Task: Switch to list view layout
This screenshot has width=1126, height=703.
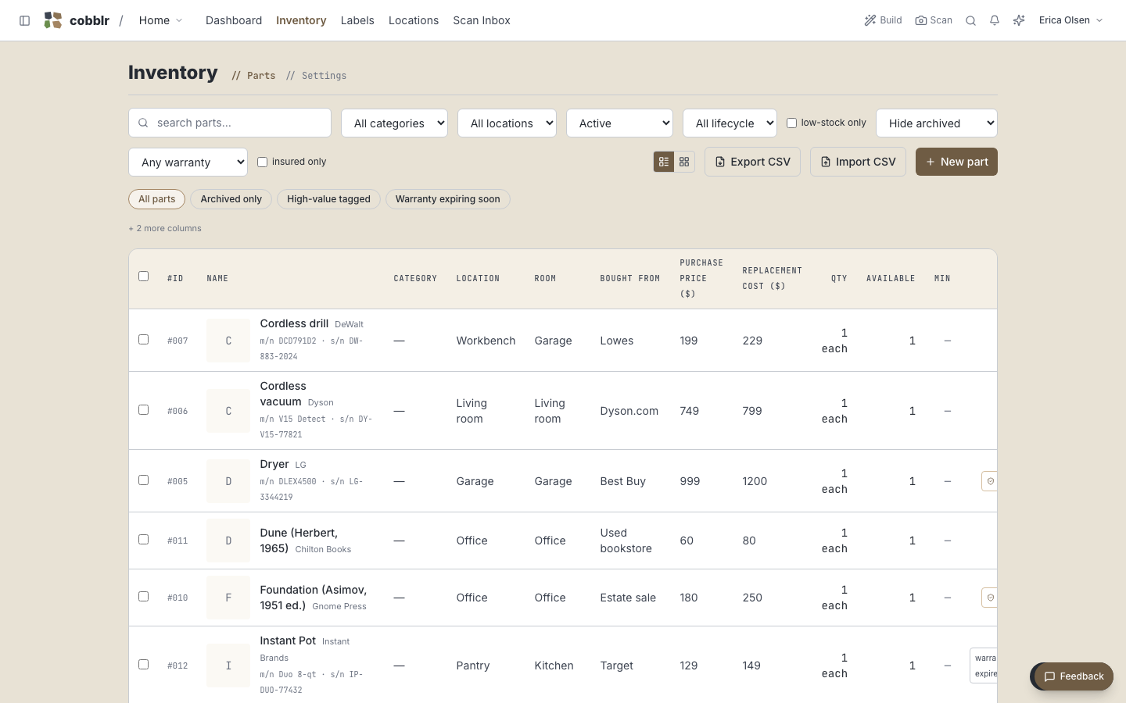Action: tap(663, 162)
